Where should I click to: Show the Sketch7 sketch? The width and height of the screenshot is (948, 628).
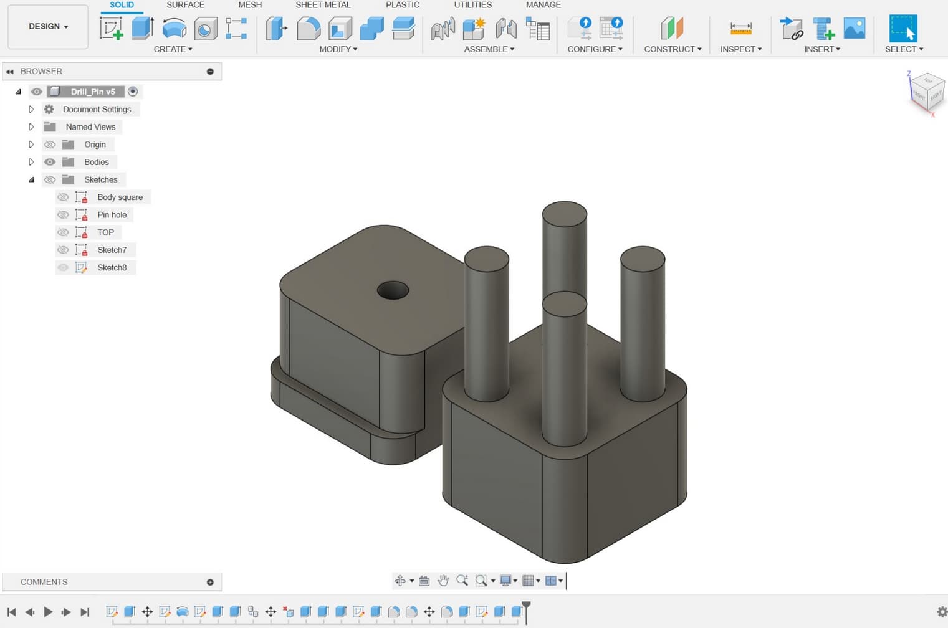[63, 250]
